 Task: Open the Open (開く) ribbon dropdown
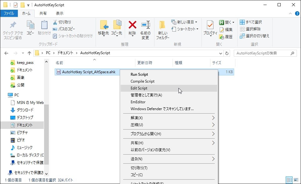click(x=227, y=22)
